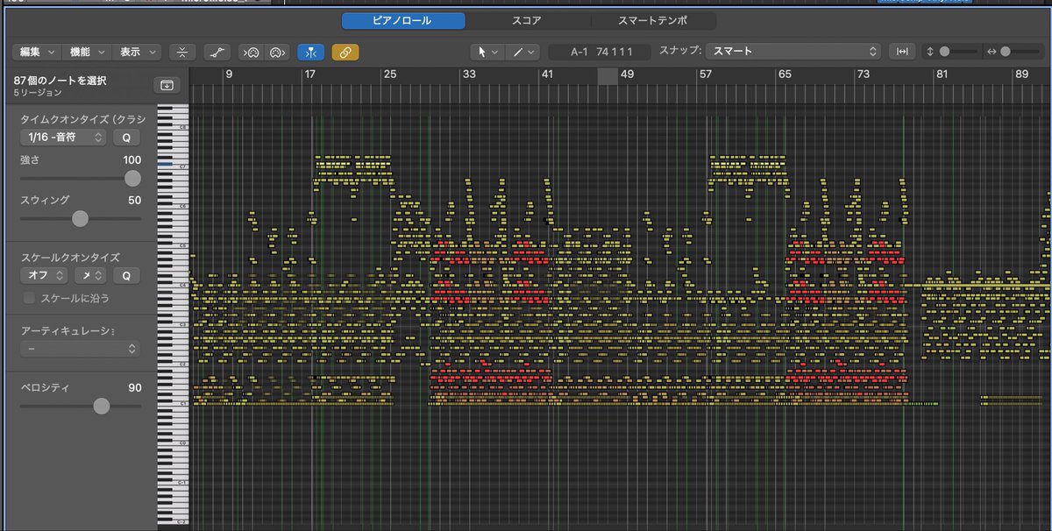Enable the MIDI In button
The image size is (1052, 531).
[x=251, y=53]
